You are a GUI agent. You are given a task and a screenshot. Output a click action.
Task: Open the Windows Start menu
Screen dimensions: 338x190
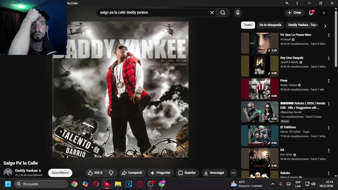(x=8, y=184)
